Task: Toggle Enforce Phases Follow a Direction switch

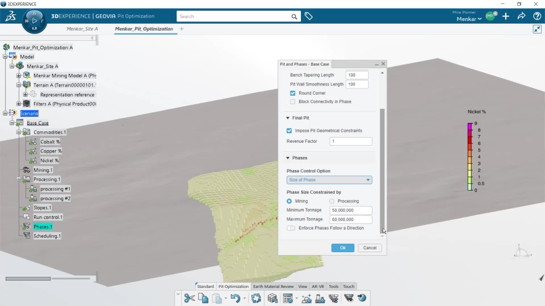Action: [x=291, y=228]
